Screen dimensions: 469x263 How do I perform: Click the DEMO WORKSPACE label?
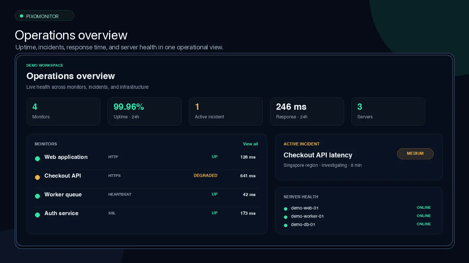(45, 65)
